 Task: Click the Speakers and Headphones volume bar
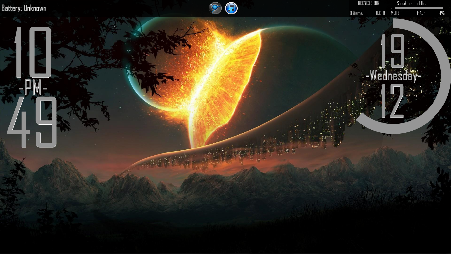click(x=419, y=8)
